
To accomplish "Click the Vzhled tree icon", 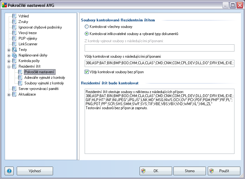I will click(14, 16).
